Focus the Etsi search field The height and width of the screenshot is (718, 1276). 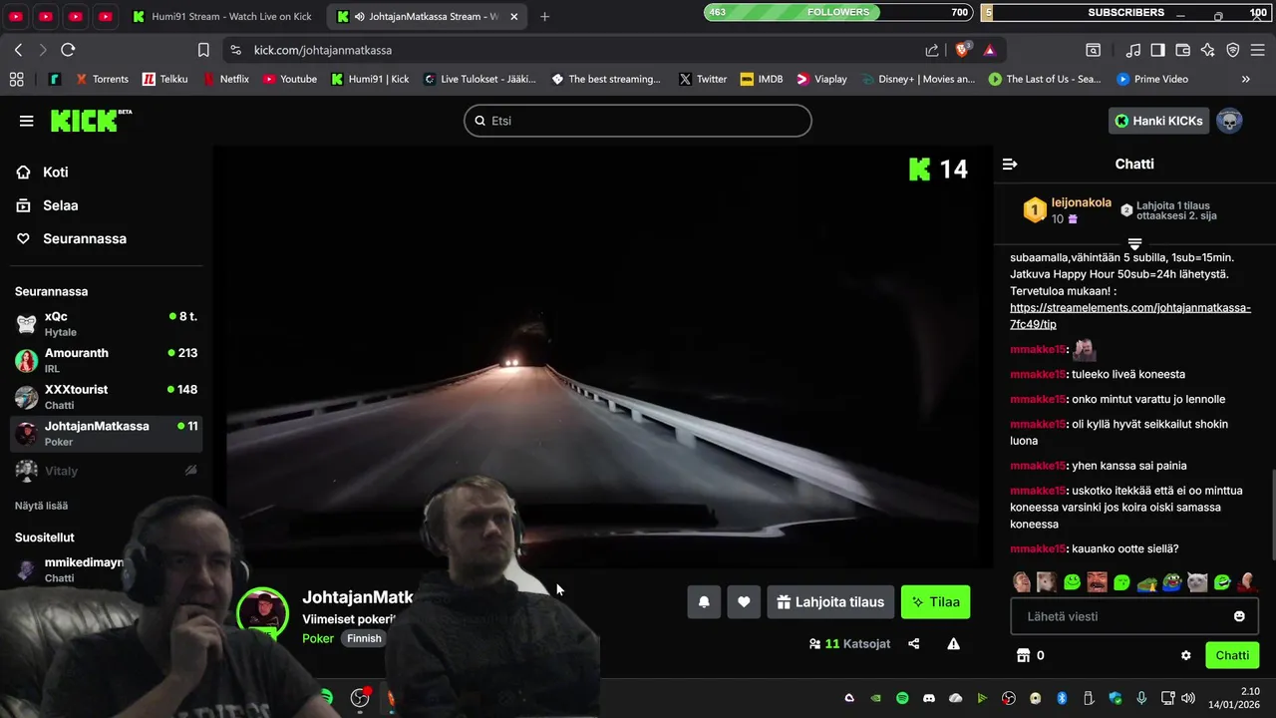pos(638,121)
